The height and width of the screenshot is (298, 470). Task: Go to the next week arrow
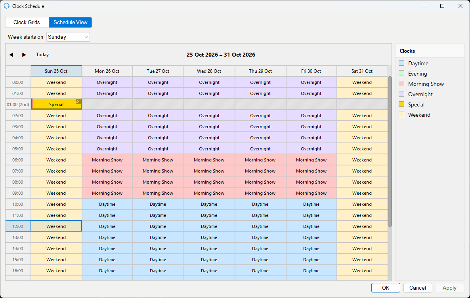pos(24,55)
